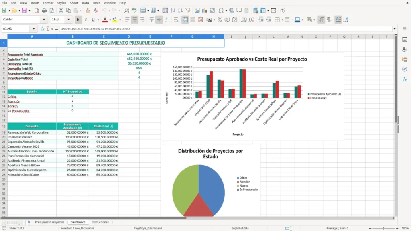Open the sidebar Gallery icon
The height and width of the screenshot is (231, 411).
click(405, 59)
